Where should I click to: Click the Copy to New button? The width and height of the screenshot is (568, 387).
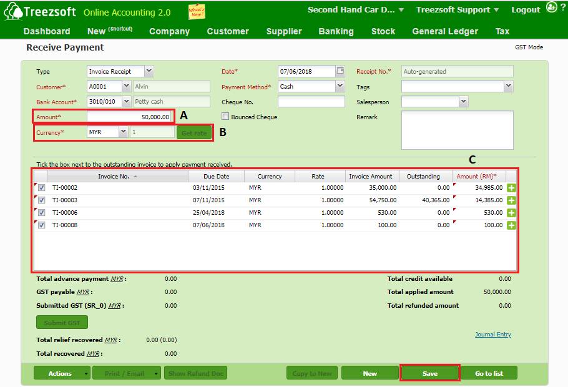(312, 373)
